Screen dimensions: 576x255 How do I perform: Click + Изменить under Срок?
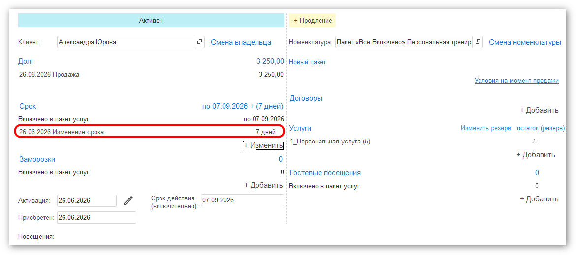pos(263,145)
